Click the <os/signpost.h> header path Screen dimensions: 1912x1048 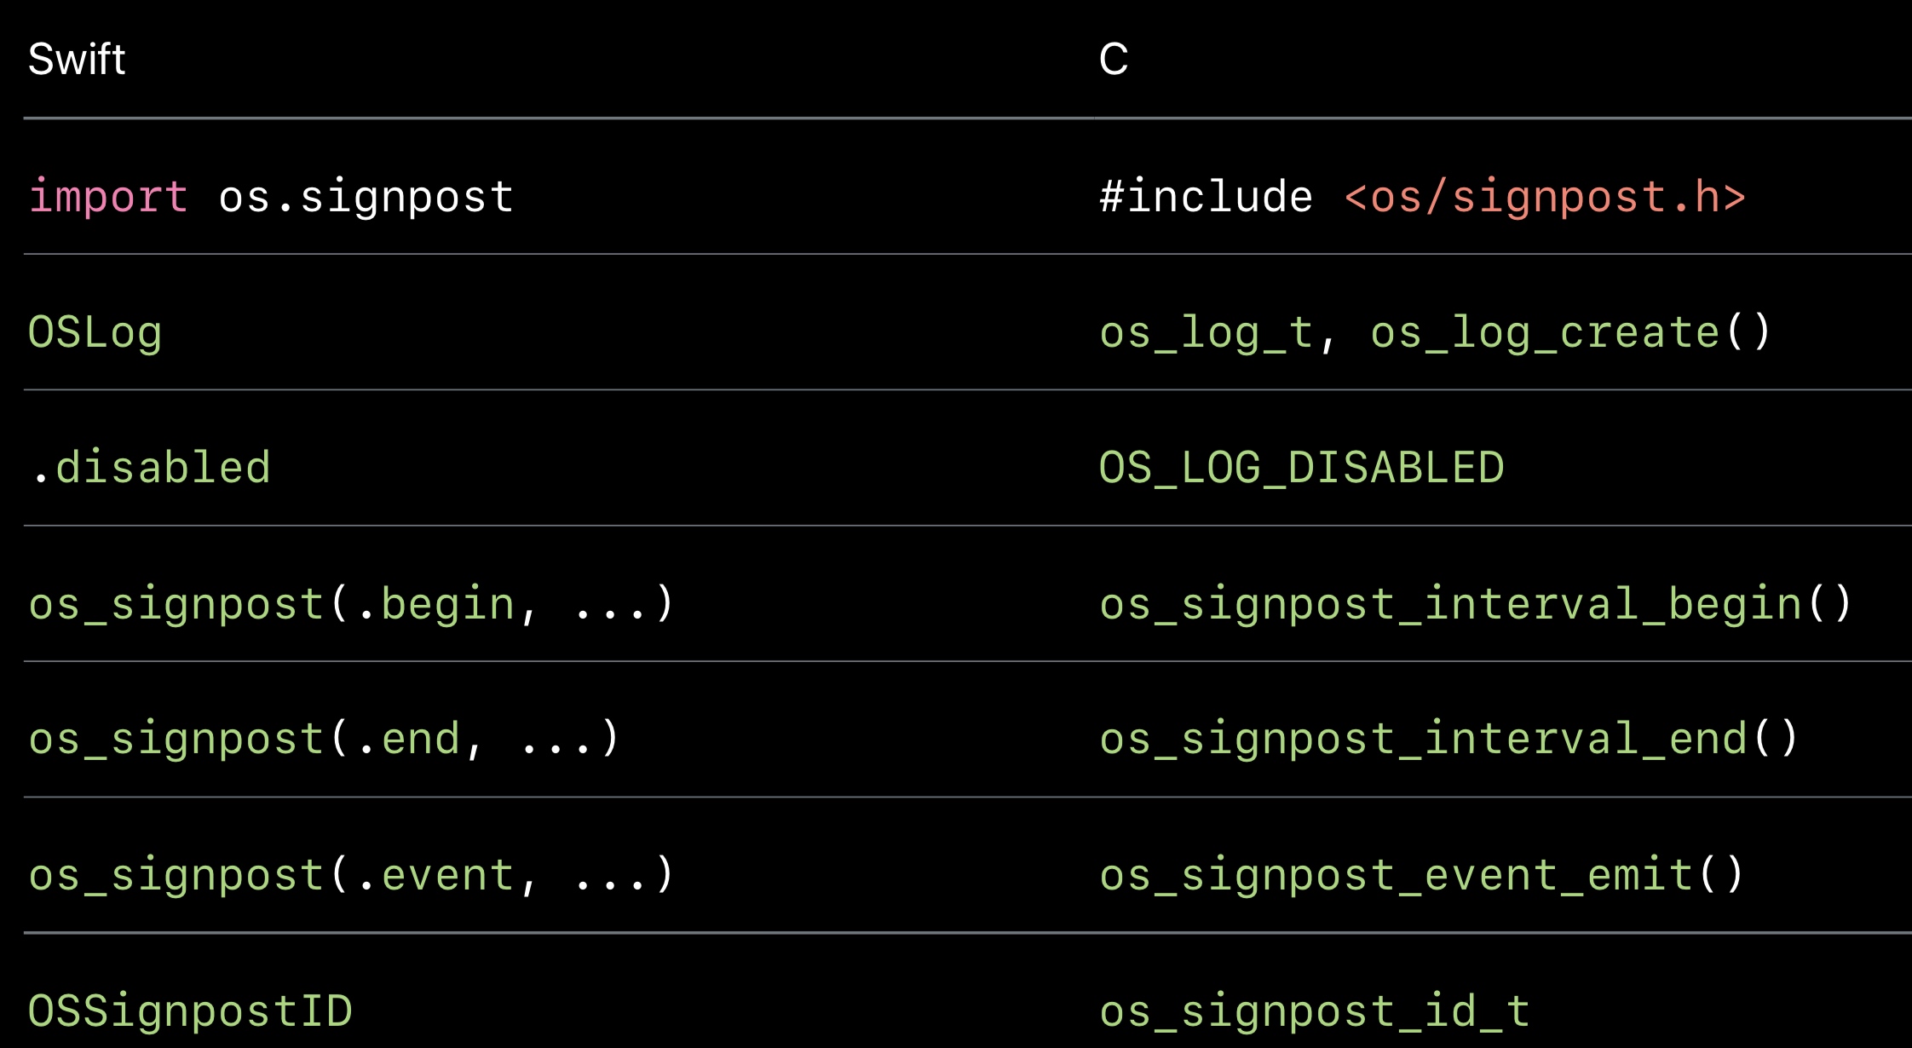(1544, 197)
